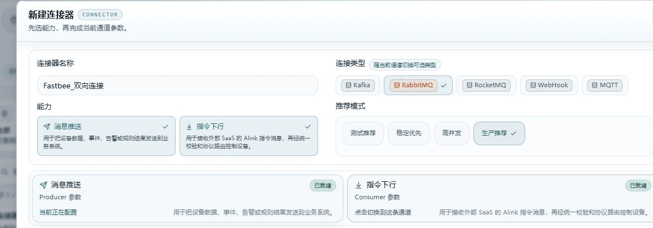
Task: Switch to 指令下行 Consumer 参数 channel tab
Action: [x=500, y=198]
